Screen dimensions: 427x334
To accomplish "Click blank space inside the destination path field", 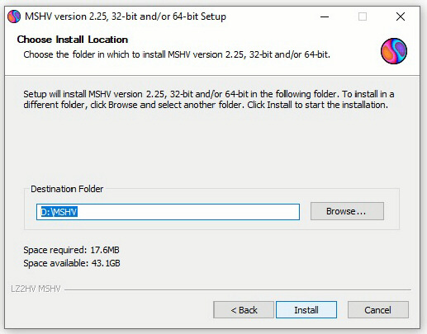I will pos(187,212).
